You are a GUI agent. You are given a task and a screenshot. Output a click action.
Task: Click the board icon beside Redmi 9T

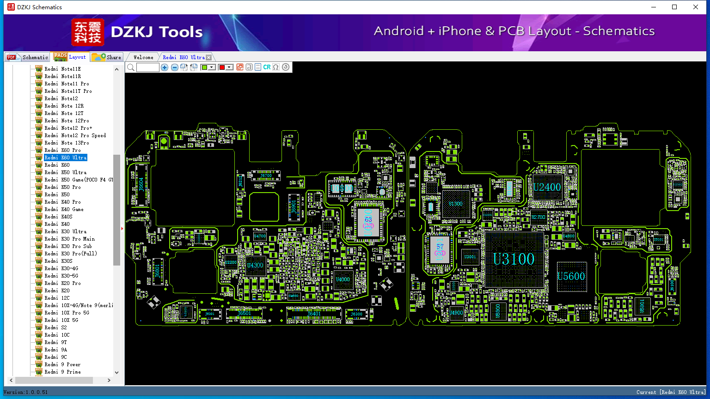(39, 342)
